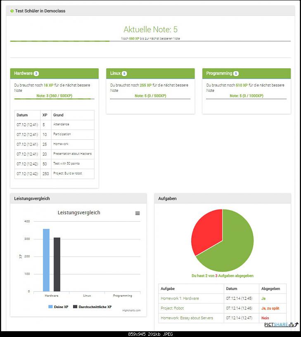Image resolution: width=301 pixels, height=337 pixels.
Task: Toggle the Durchschnittliche XP legend series
Action: pos(92,307)
